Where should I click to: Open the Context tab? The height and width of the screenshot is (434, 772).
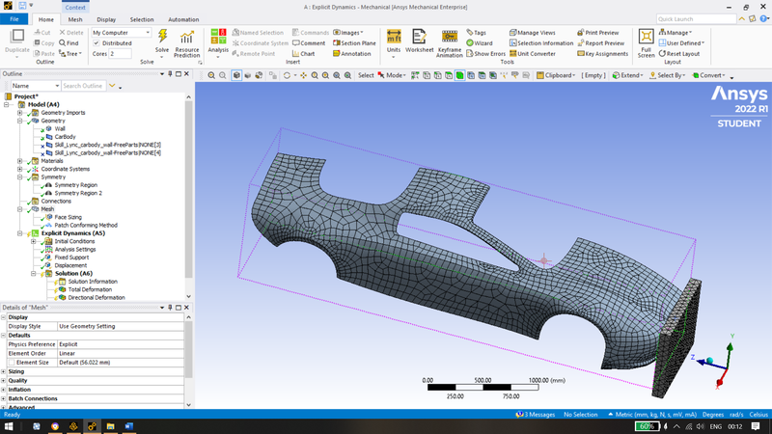coord(75,8)
